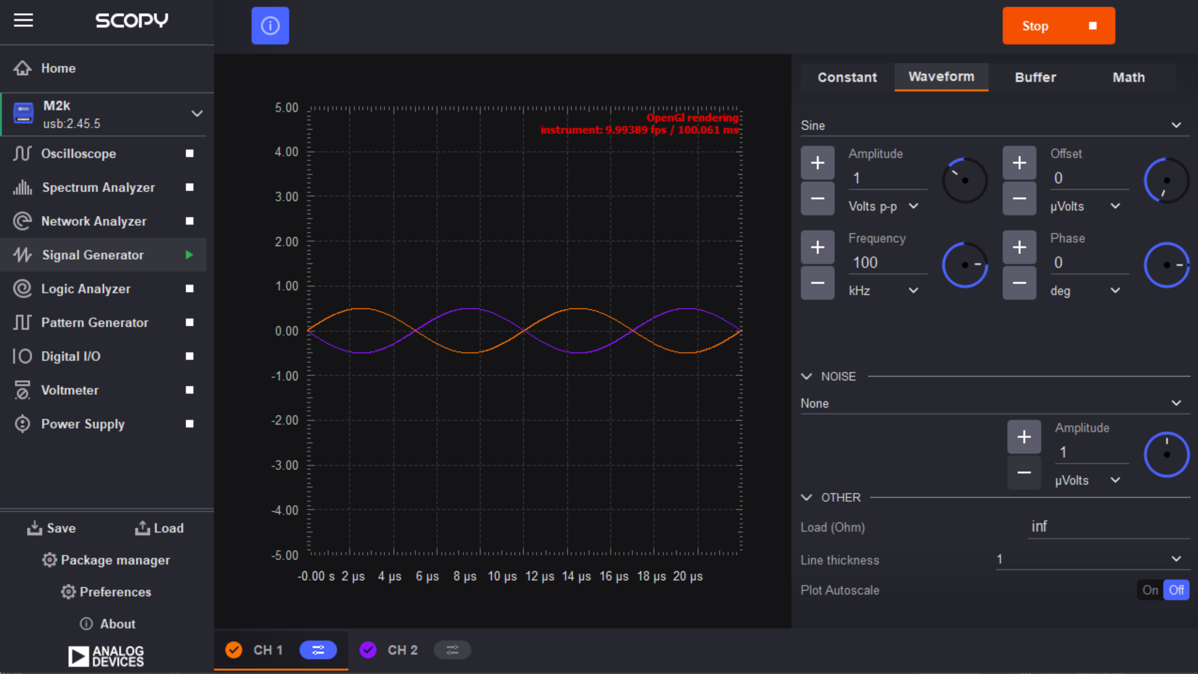Open the Phase deg unit dropdown
The height and width of the screenshot is (674, 1198).
point(1085,290)
